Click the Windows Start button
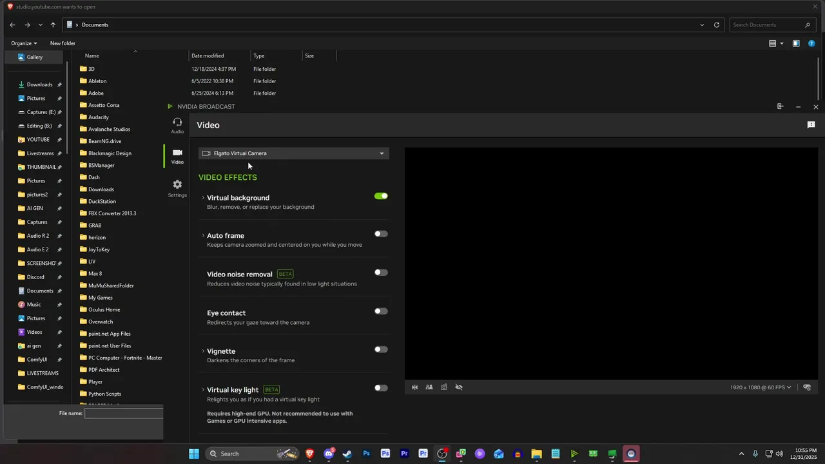Image resolution: width=825 pixels, height=464 pixels. 194,454
